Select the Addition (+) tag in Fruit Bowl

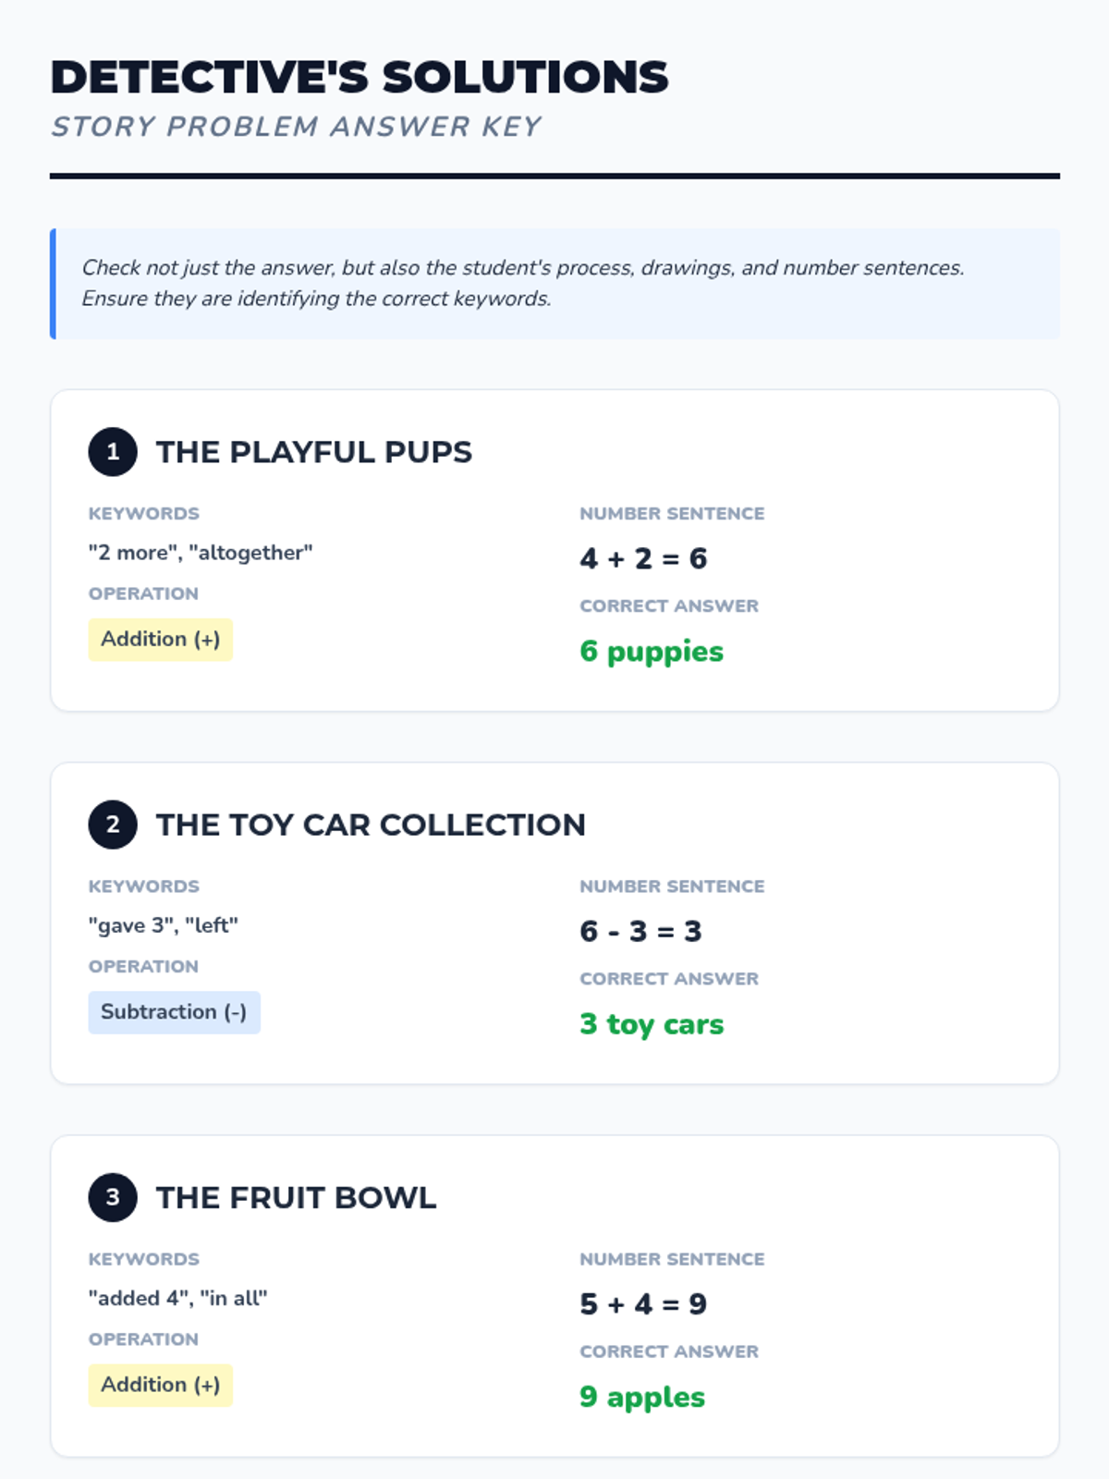coord(161,1385)
